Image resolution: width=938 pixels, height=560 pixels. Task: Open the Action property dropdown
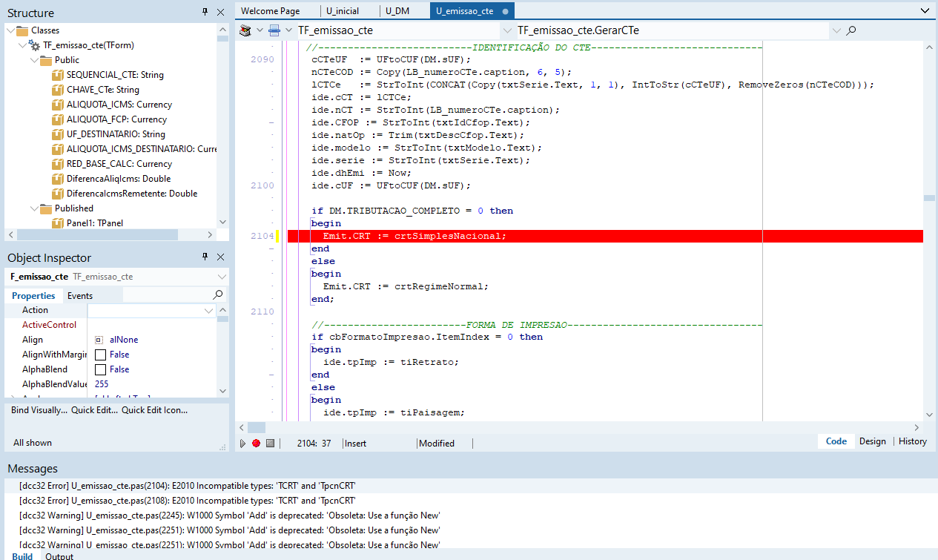point(208,311)
